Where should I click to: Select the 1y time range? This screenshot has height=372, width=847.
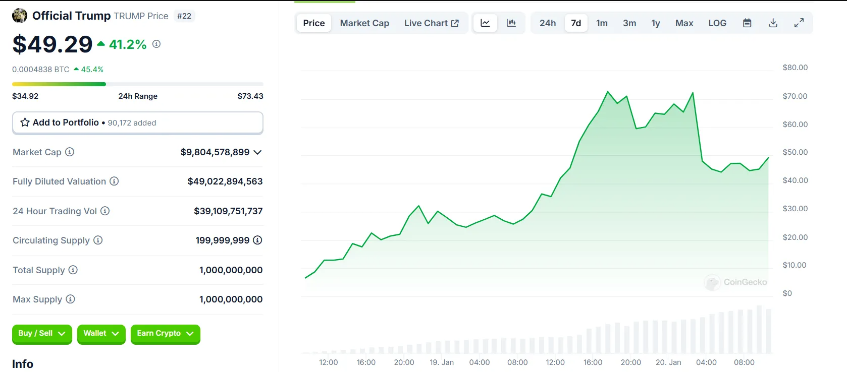pos(656,23)
